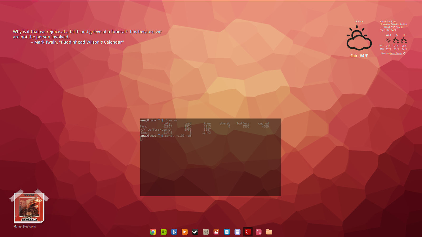Click Friday's partly cloudy forecast icon
422x237 pixels.
coord(404,40)
